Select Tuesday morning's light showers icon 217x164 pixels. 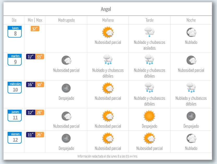click(x=108, y=60)
